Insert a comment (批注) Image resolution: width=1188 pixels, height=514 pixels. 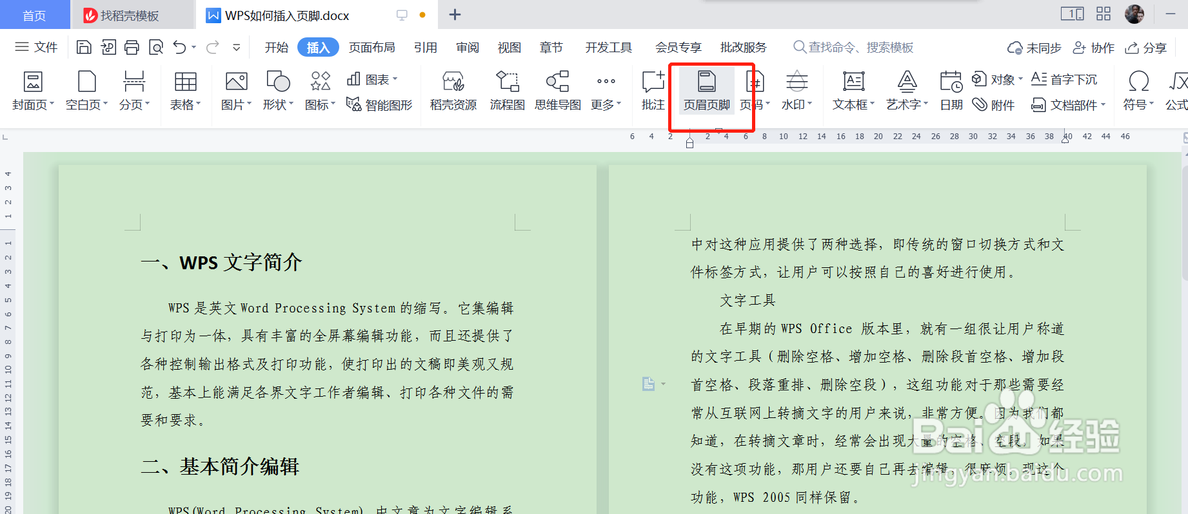(653, 91)
